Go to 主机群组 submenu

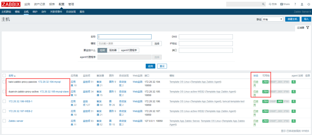pos(6,12)
